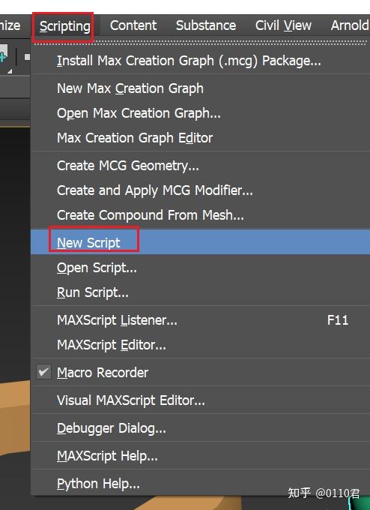Select Create Compound From Mesh
This screenshot has height=510, width=370.
201,215
